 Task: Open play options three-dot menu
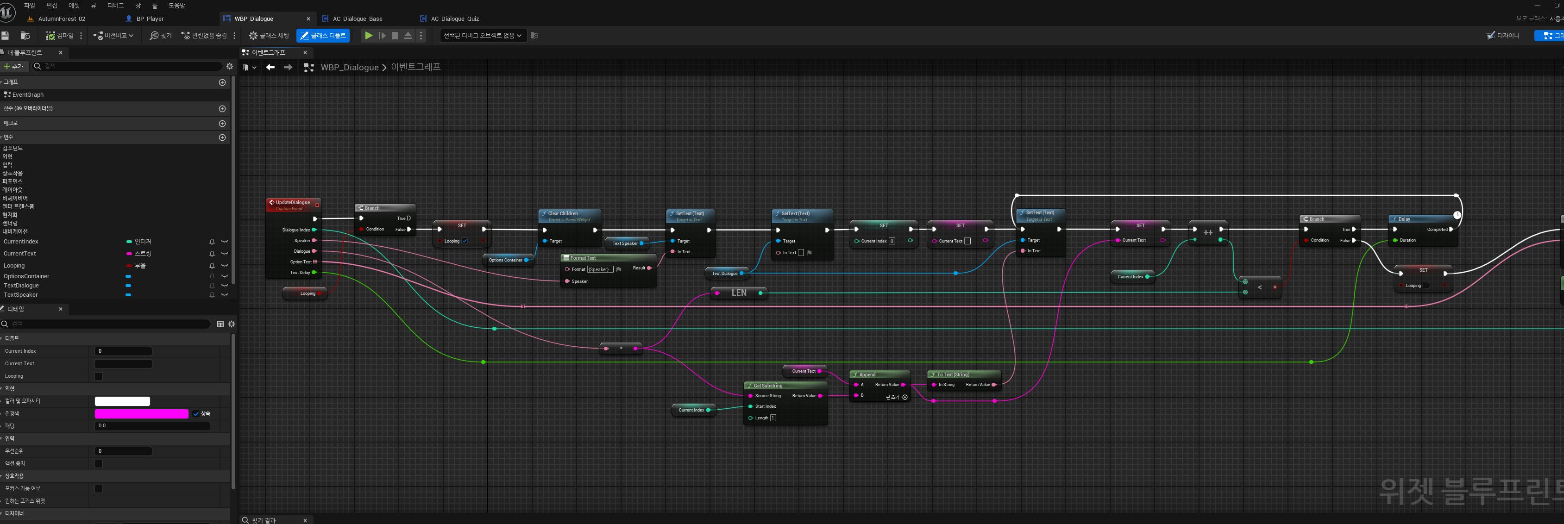(x=421, y=36)
